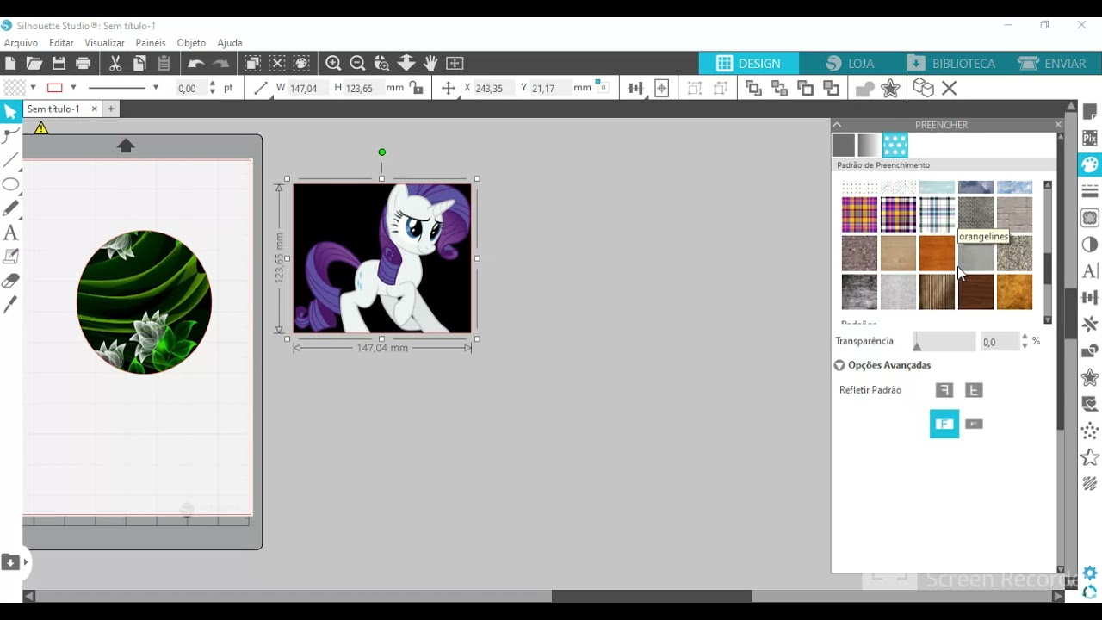Open the line color dropdown arrow
This screenshot has height=620, width=1102.
coord(73,88)
